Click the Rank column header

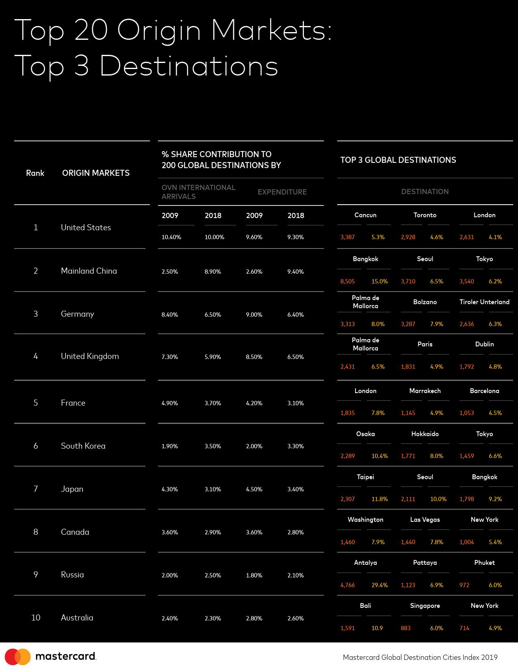pos(35,173)
